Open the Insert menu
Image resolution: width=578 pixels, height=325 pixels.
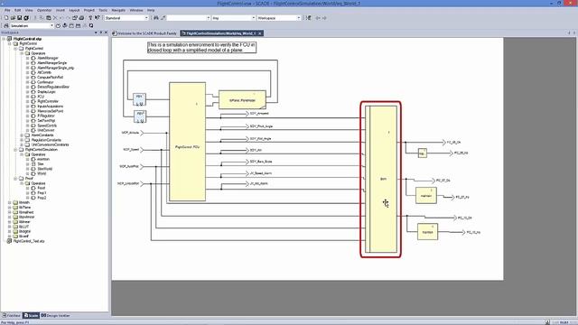click(61, 10)
